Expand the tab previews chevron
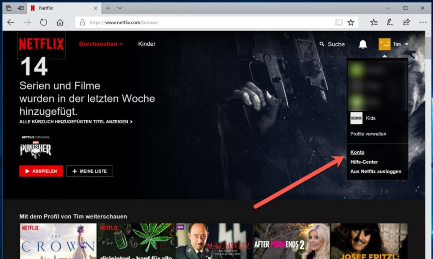 [120, 8]
